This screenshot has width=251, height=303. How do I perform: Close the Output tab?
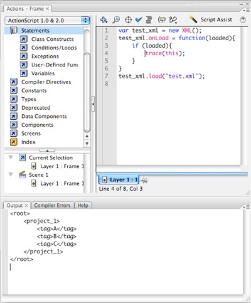click(26, 206)
